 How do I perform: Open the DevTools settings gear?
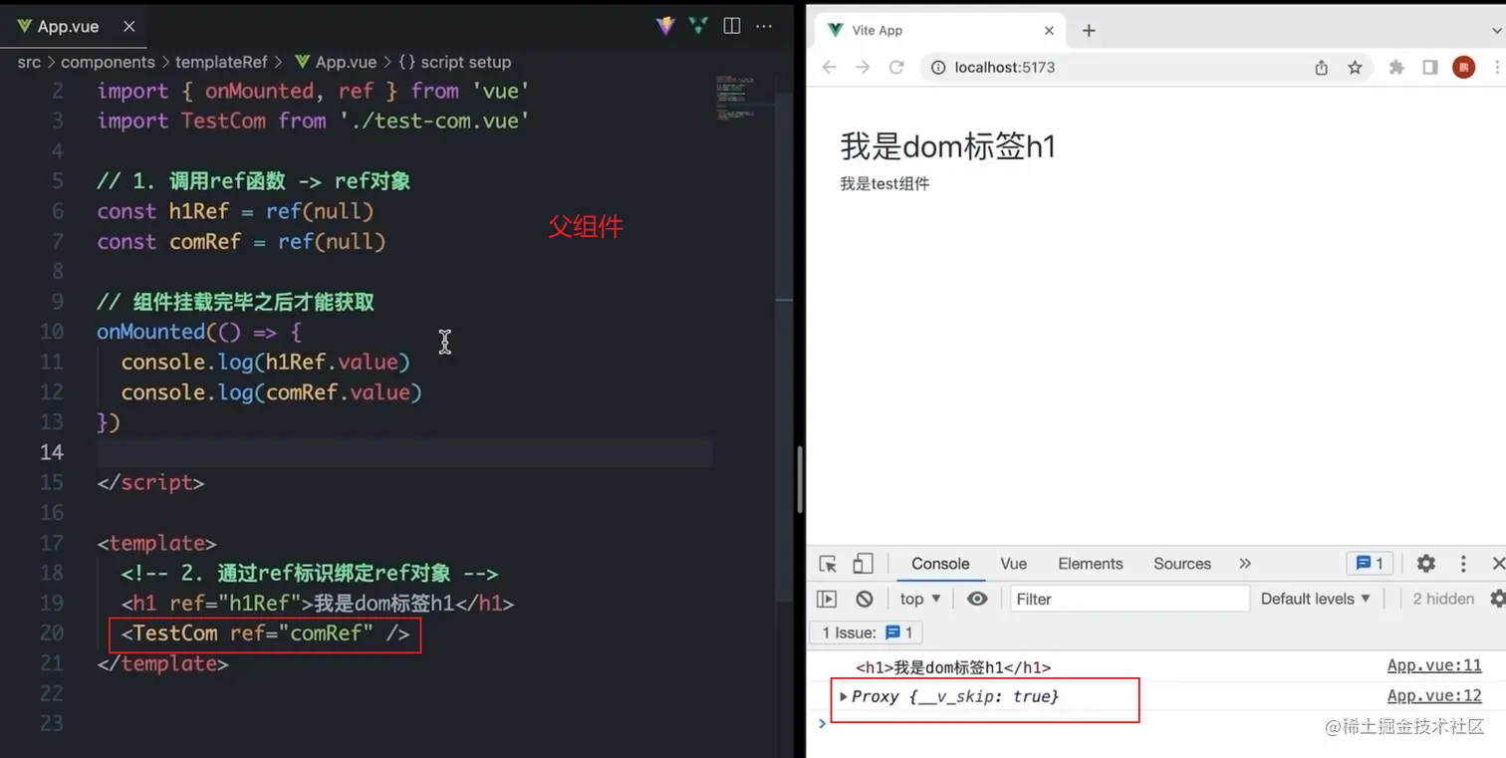1426,564
